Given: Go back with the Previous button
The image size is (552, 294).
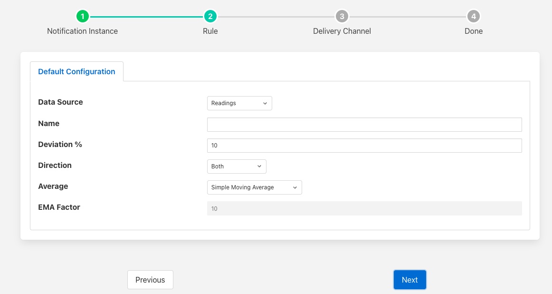Looking at the screenshot, I should pos(150,280).
